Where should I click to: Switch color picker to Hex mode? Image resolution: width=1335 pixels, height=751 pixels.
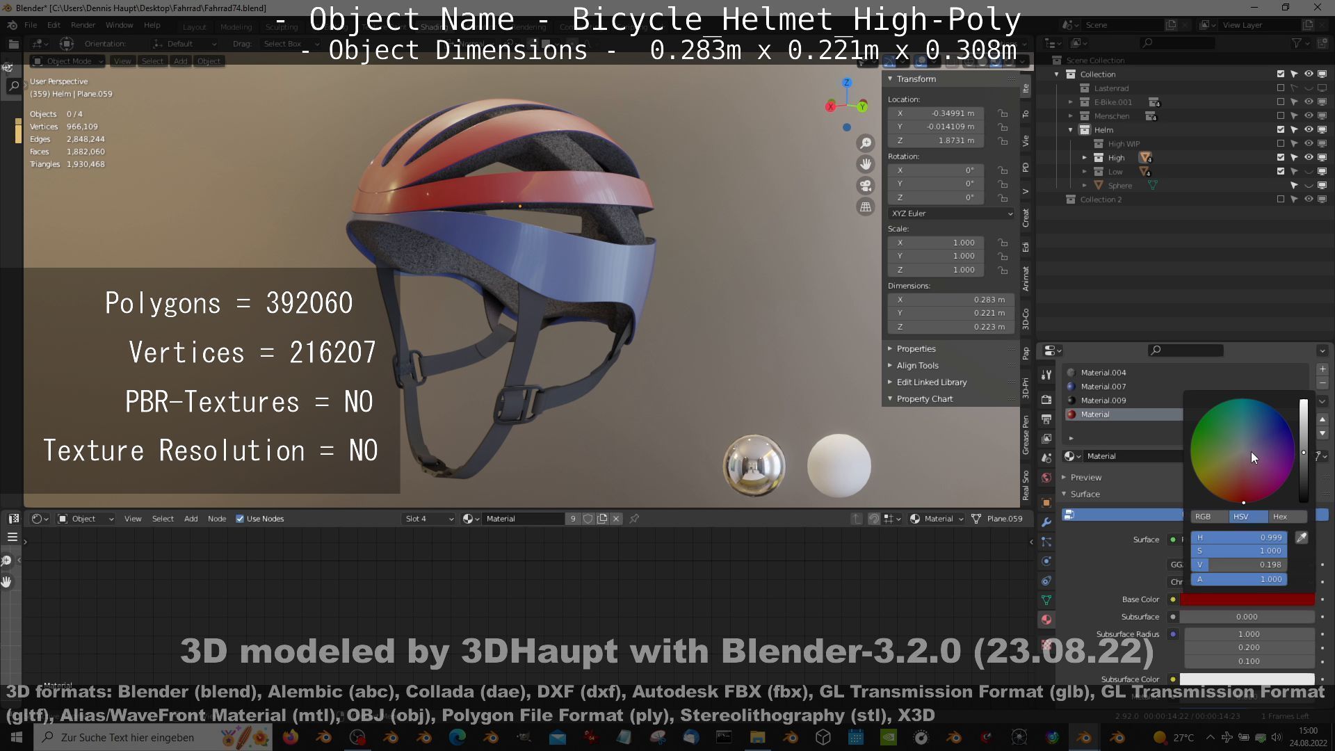tap(1288, 517)
